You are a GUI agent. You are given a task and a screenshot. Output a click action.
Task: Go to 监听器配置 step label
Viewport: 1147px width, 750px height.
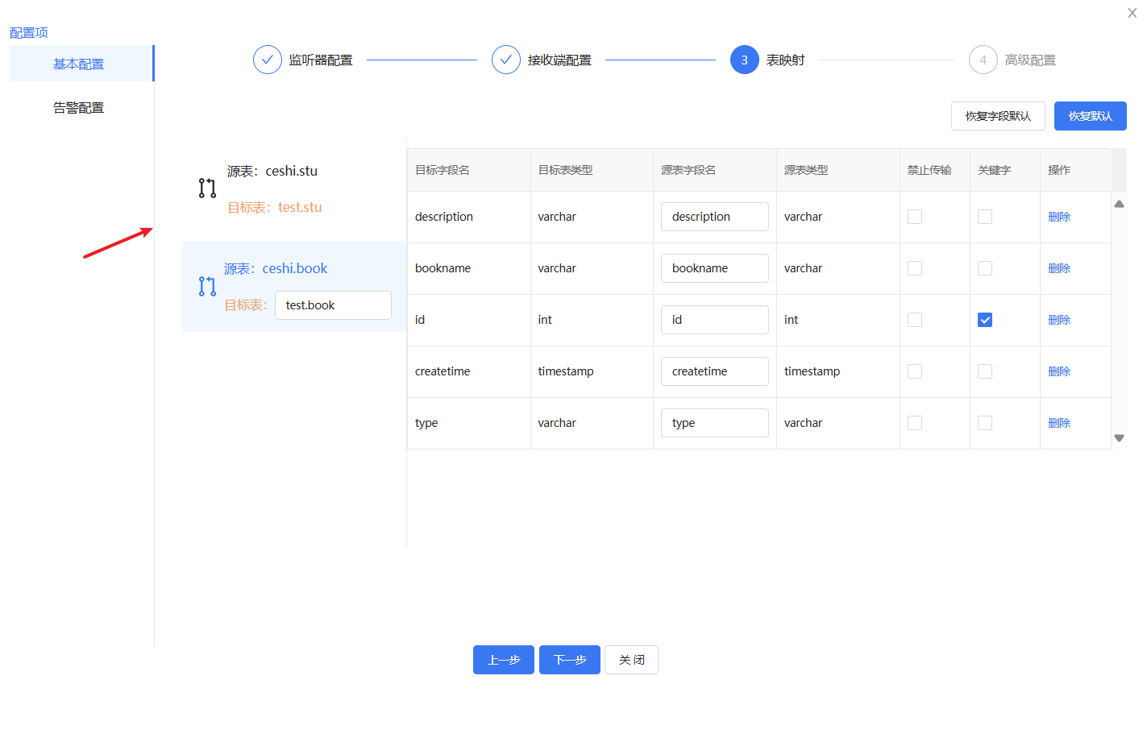(321, 60)
